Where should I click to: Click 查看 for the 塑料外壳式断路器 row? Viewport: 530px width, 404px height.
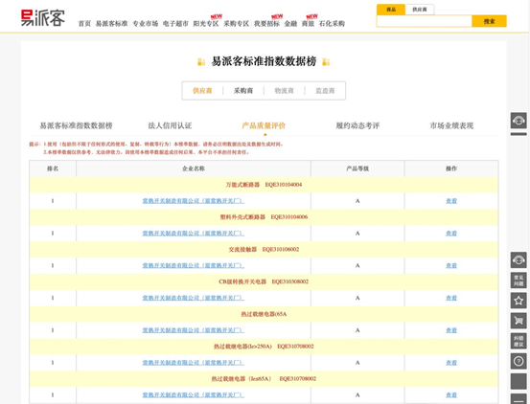point(451,234)
